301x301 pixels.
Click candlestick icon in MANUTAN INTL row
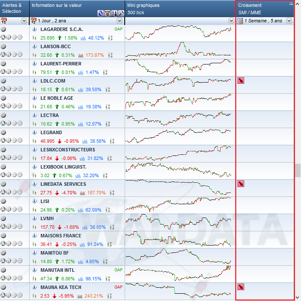click(34, 279)
